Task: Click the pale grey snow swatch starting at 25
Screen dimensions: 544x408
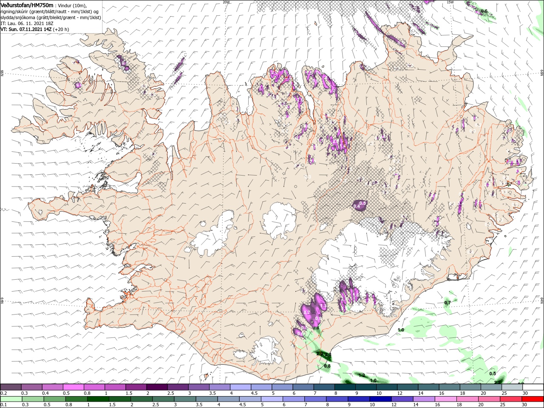Action: point(512,387)
